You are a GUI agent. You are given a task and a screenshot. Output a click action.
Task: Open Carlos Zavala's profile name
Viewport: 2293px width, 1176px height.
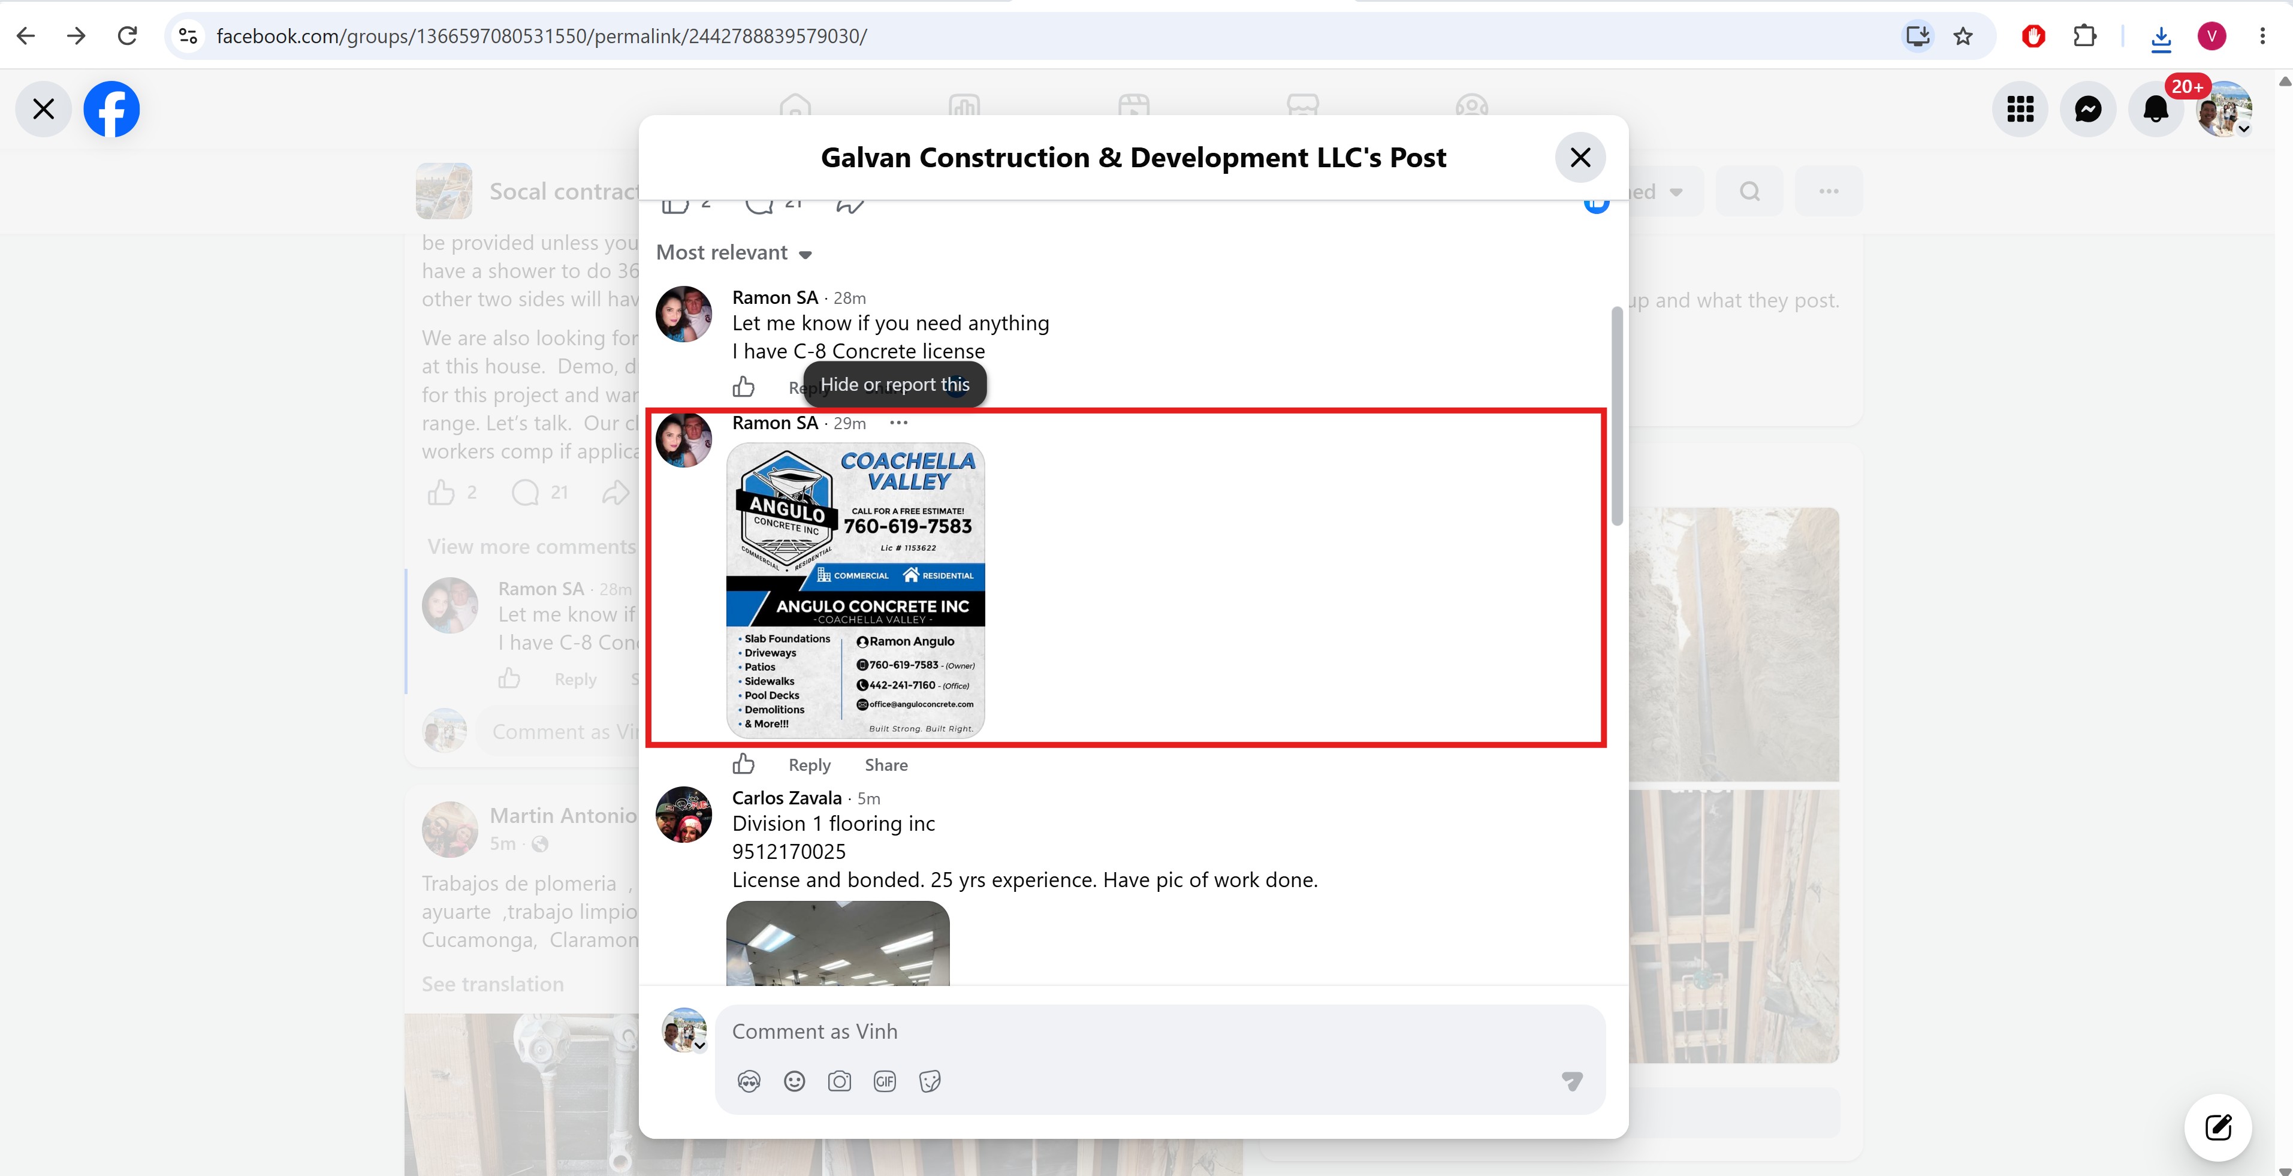click(x=787, y=798)
